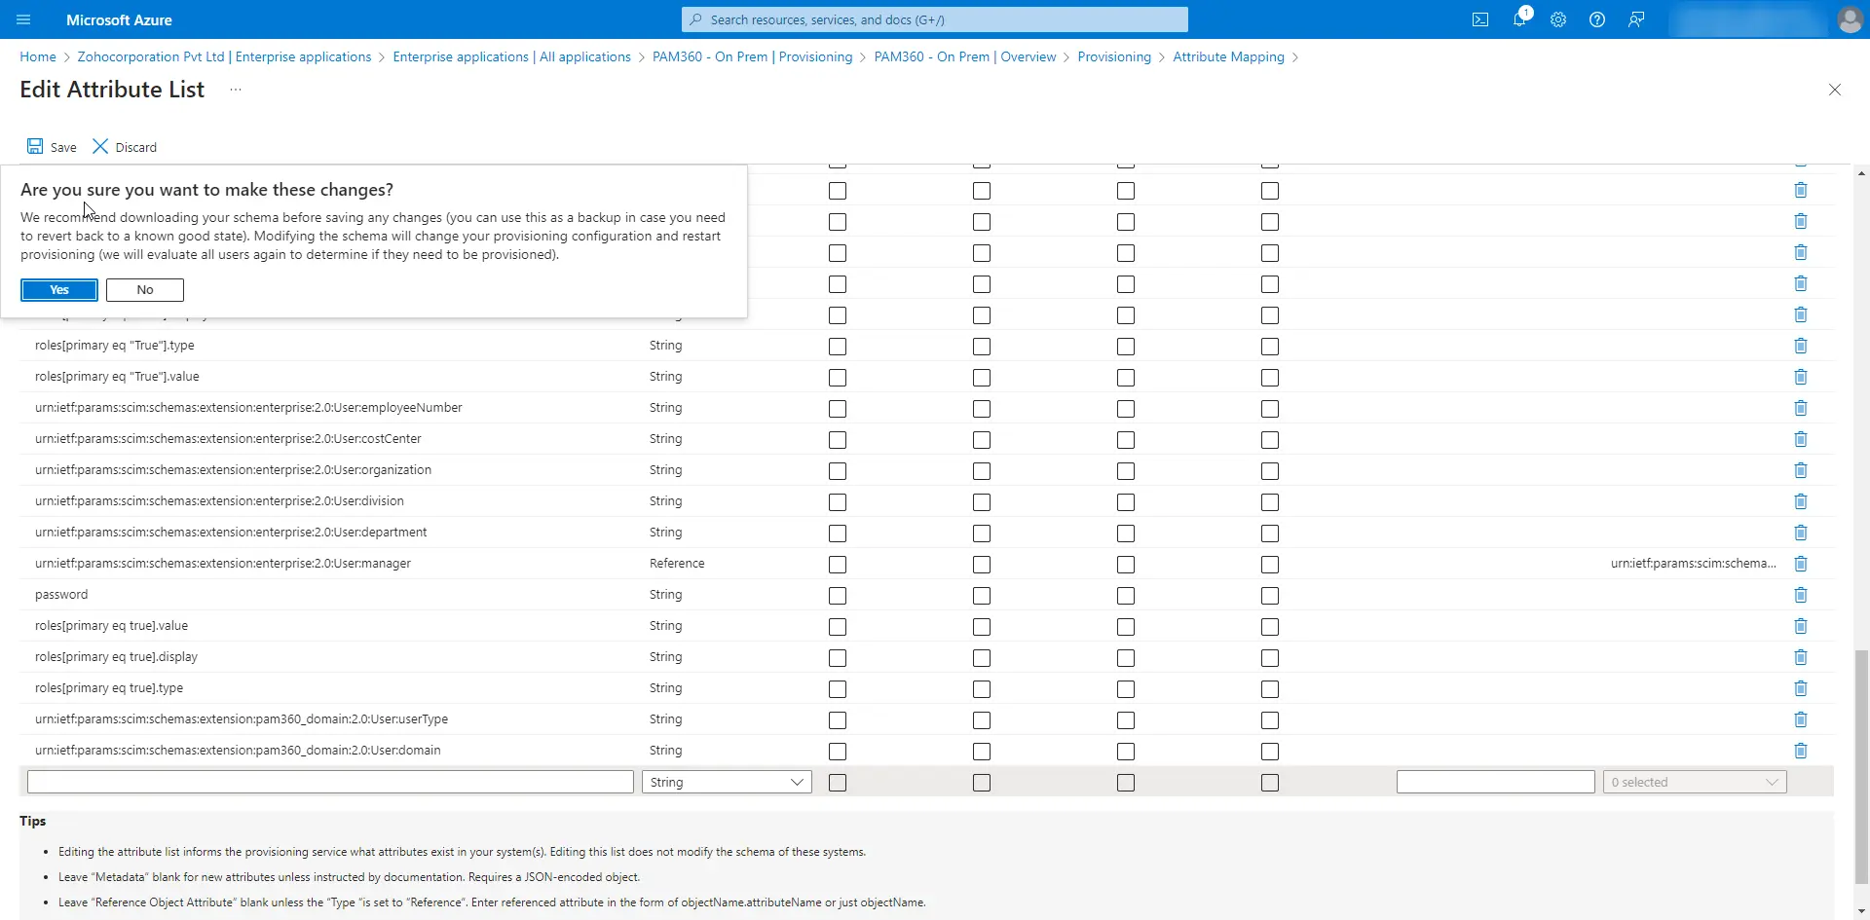Tick second checkbox in pam360_domain userType row

pyautogui.click(x=982, y=720)
